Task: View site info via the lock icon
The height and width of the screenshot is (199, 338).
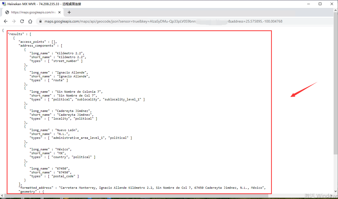Action: [x=40, y=21]
